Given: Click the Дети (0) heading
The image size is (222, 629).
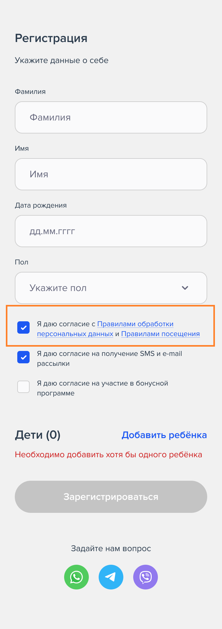Looking at the screenshot, I should (x=38, y=435).
